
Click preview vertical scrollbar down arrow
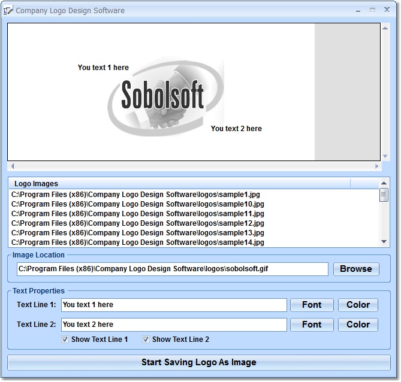point(385,156)
